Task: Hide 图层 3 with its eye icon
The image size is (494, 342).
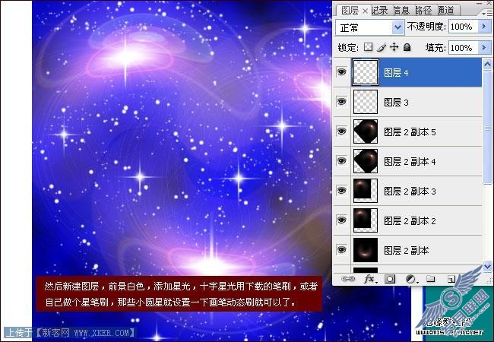Action: tap(341, 102)
